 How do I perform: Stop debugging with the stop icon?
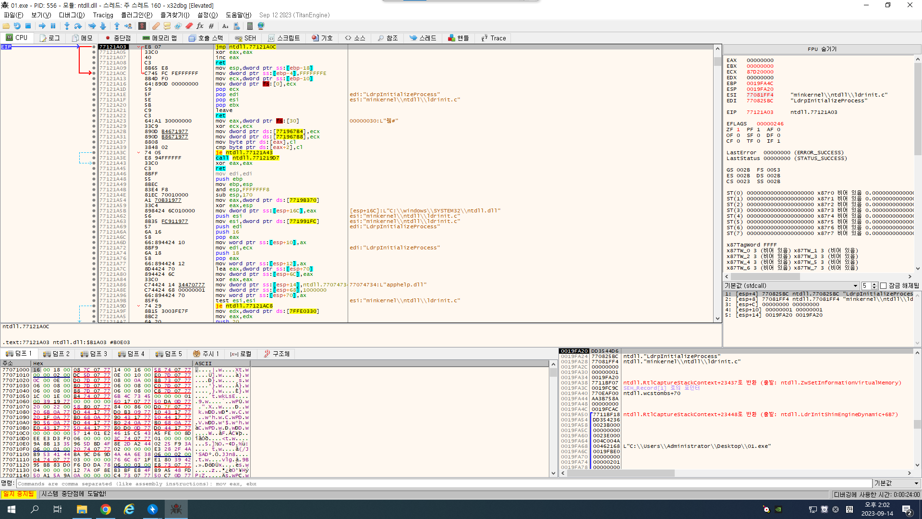pyautogui.click(x=28, y=26)
